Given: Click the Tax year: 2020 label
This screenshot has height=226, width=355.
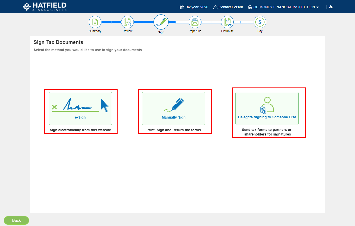Looking at the screenshot, I should 197,7.
